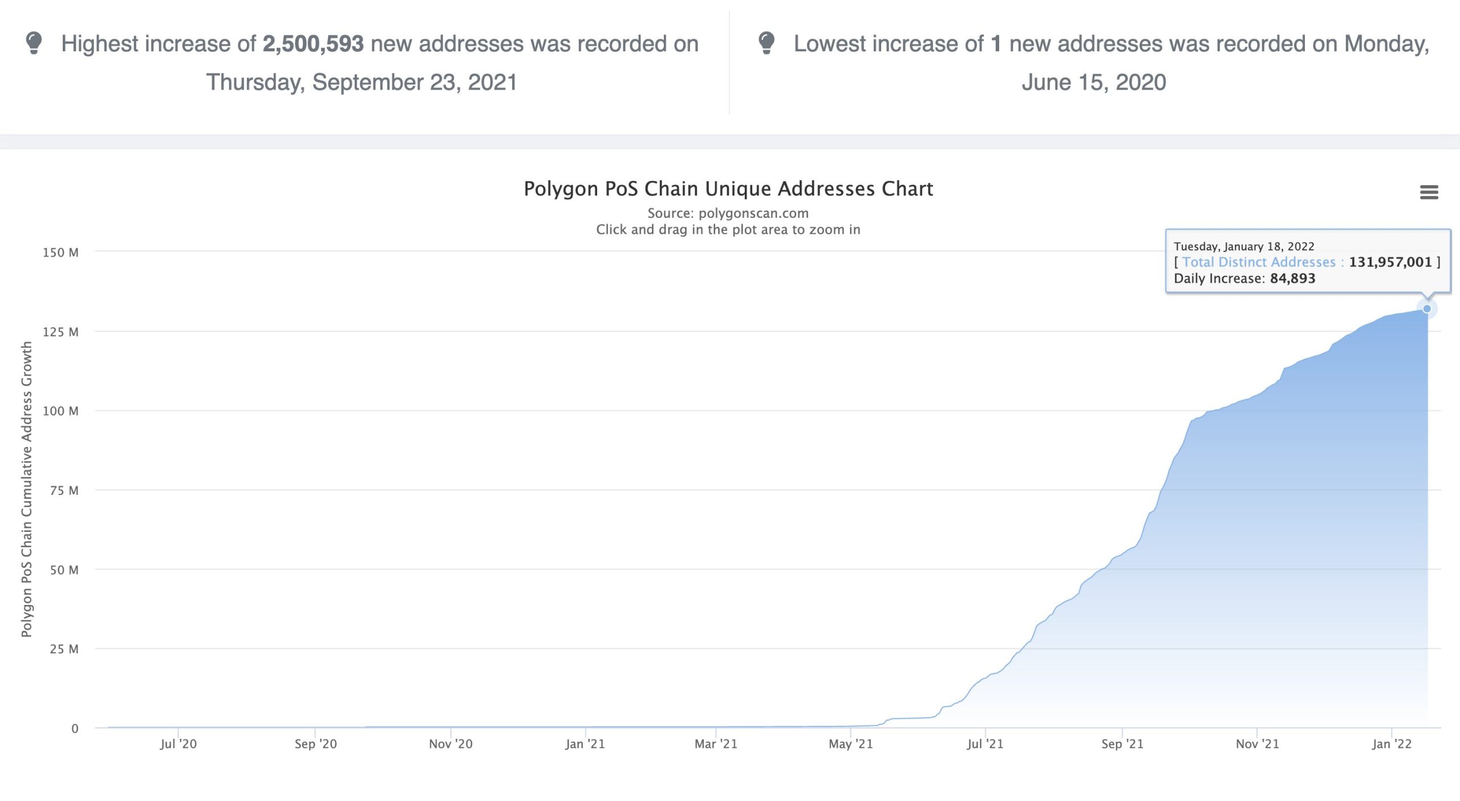Click the Jan '21 x-axis label
1460x801 pixels.
point(585,744)
